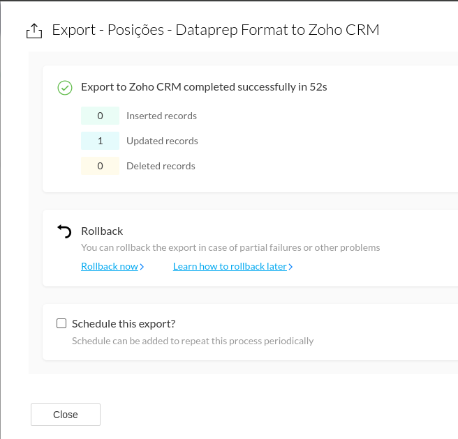
Task: Open Learn how to rollback later link
Action: [x=230, y=266]
